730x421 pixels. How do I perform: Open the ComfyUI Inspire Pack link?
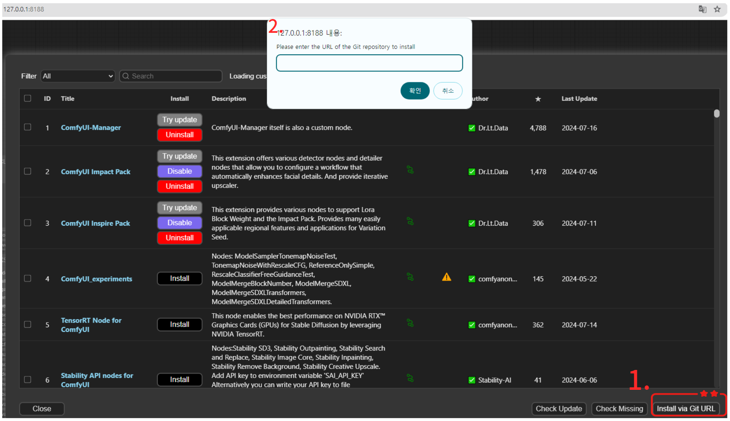pos(95,223)
